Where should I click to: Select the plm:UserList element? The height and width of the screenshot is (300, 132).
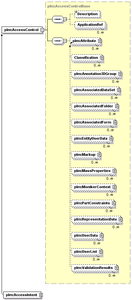coord(87,252)
